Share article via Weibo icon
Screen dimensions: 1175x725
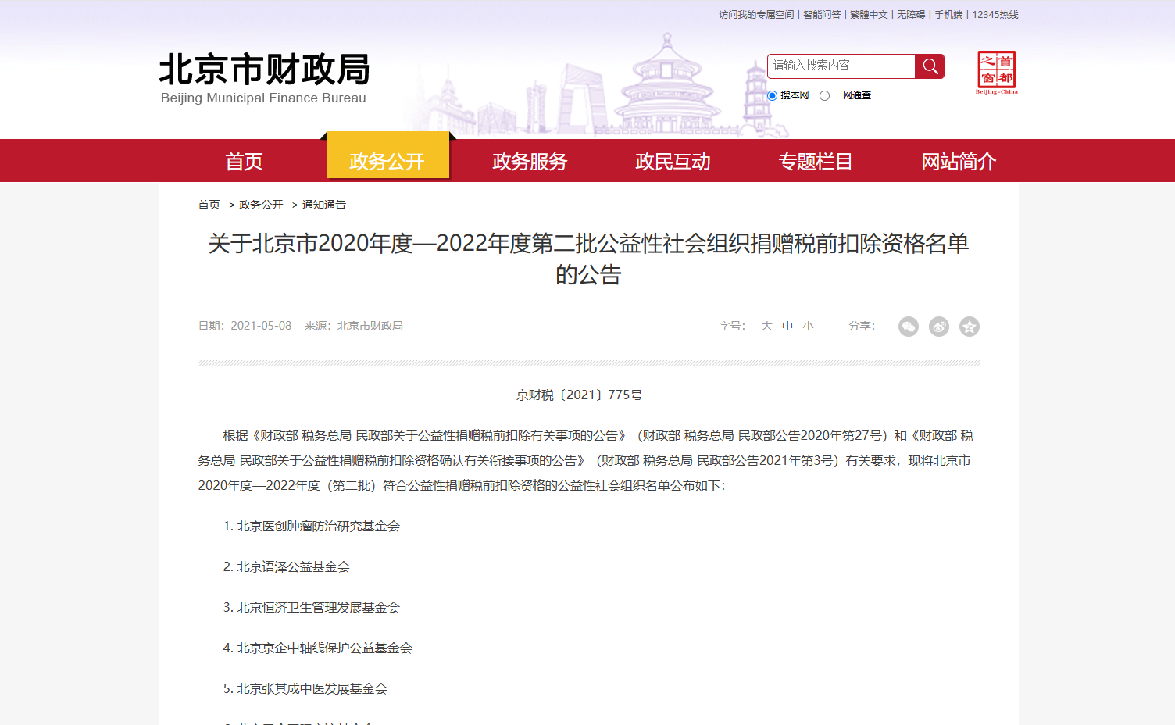pyautogui.click(x=939, y=327)
